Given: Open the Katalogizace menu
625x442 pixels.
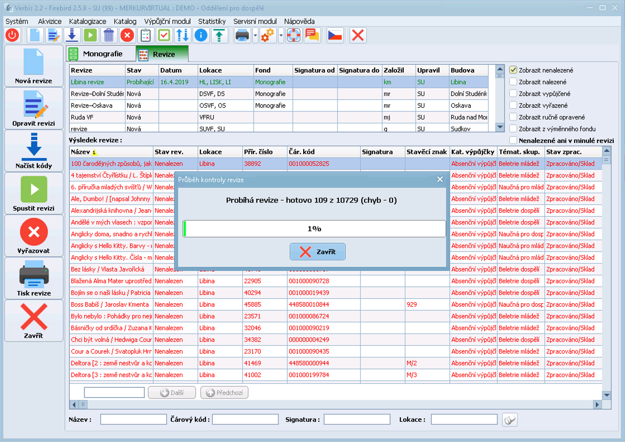Looking at the screenshot, I should [x=88, y=22].
